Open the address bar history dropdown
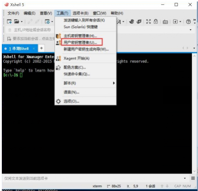This screenshot has height=191, width=198. click(x=191, y=30)
